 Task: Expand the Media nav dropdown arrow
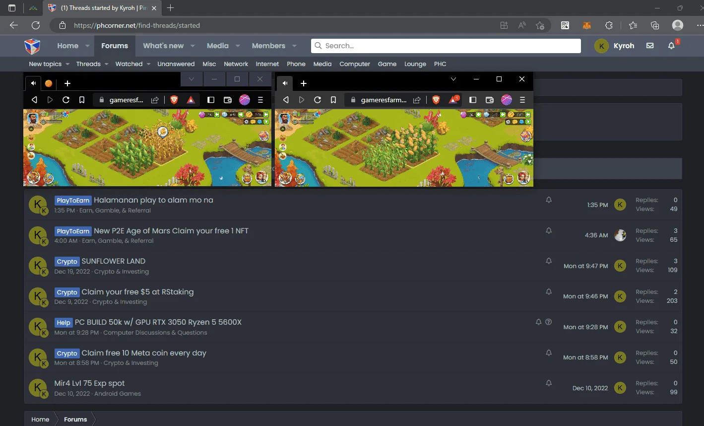click(x=238, y=46)
